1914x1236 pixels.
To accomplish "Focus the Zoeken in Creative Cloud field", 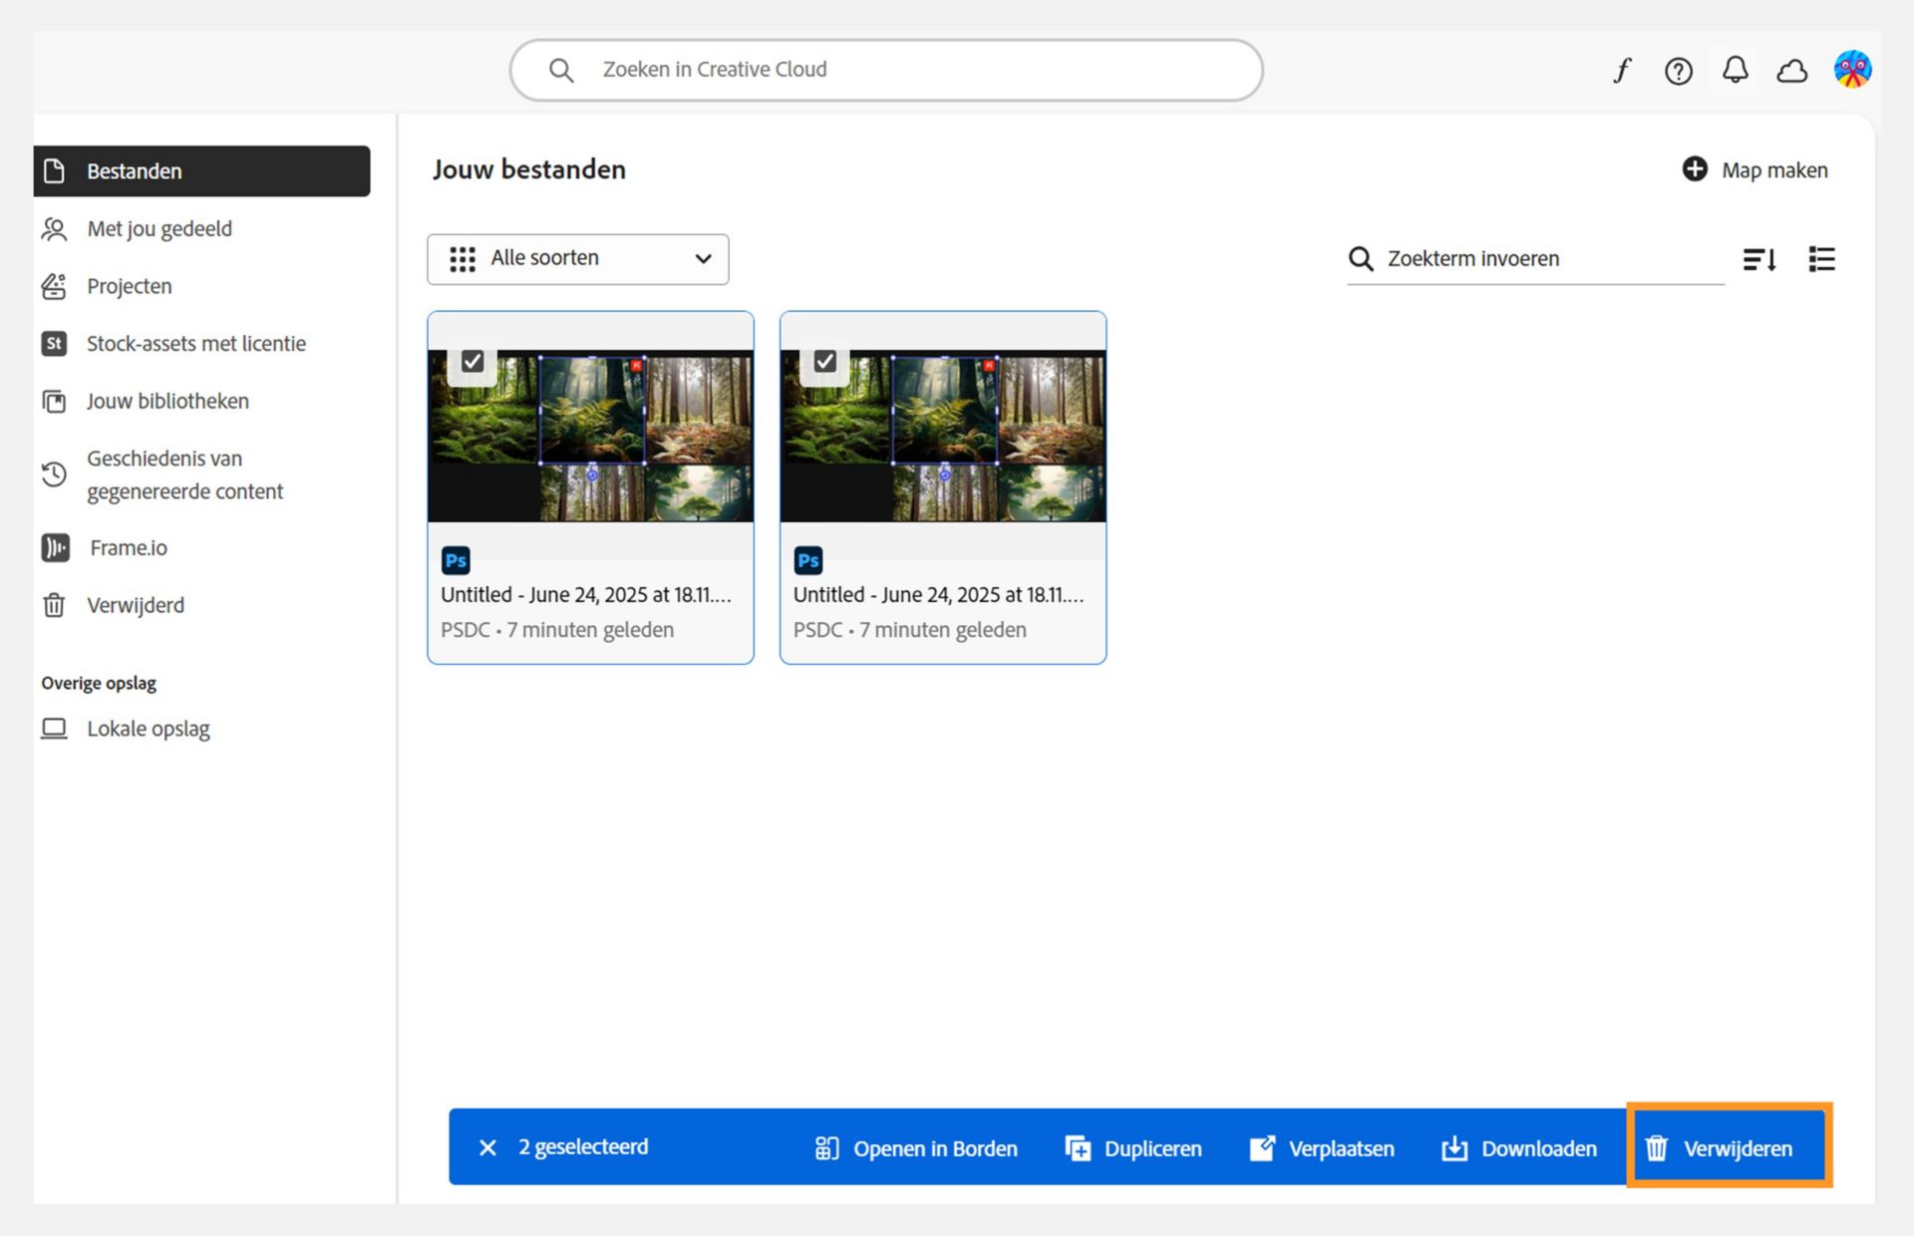I will pos(886,70).
